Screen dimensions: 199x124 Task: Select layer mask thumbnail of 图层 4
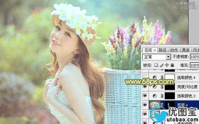[x=170, y=105]
